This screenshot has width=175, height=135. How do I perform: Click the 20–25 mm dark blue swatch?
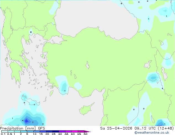[49, 131]
